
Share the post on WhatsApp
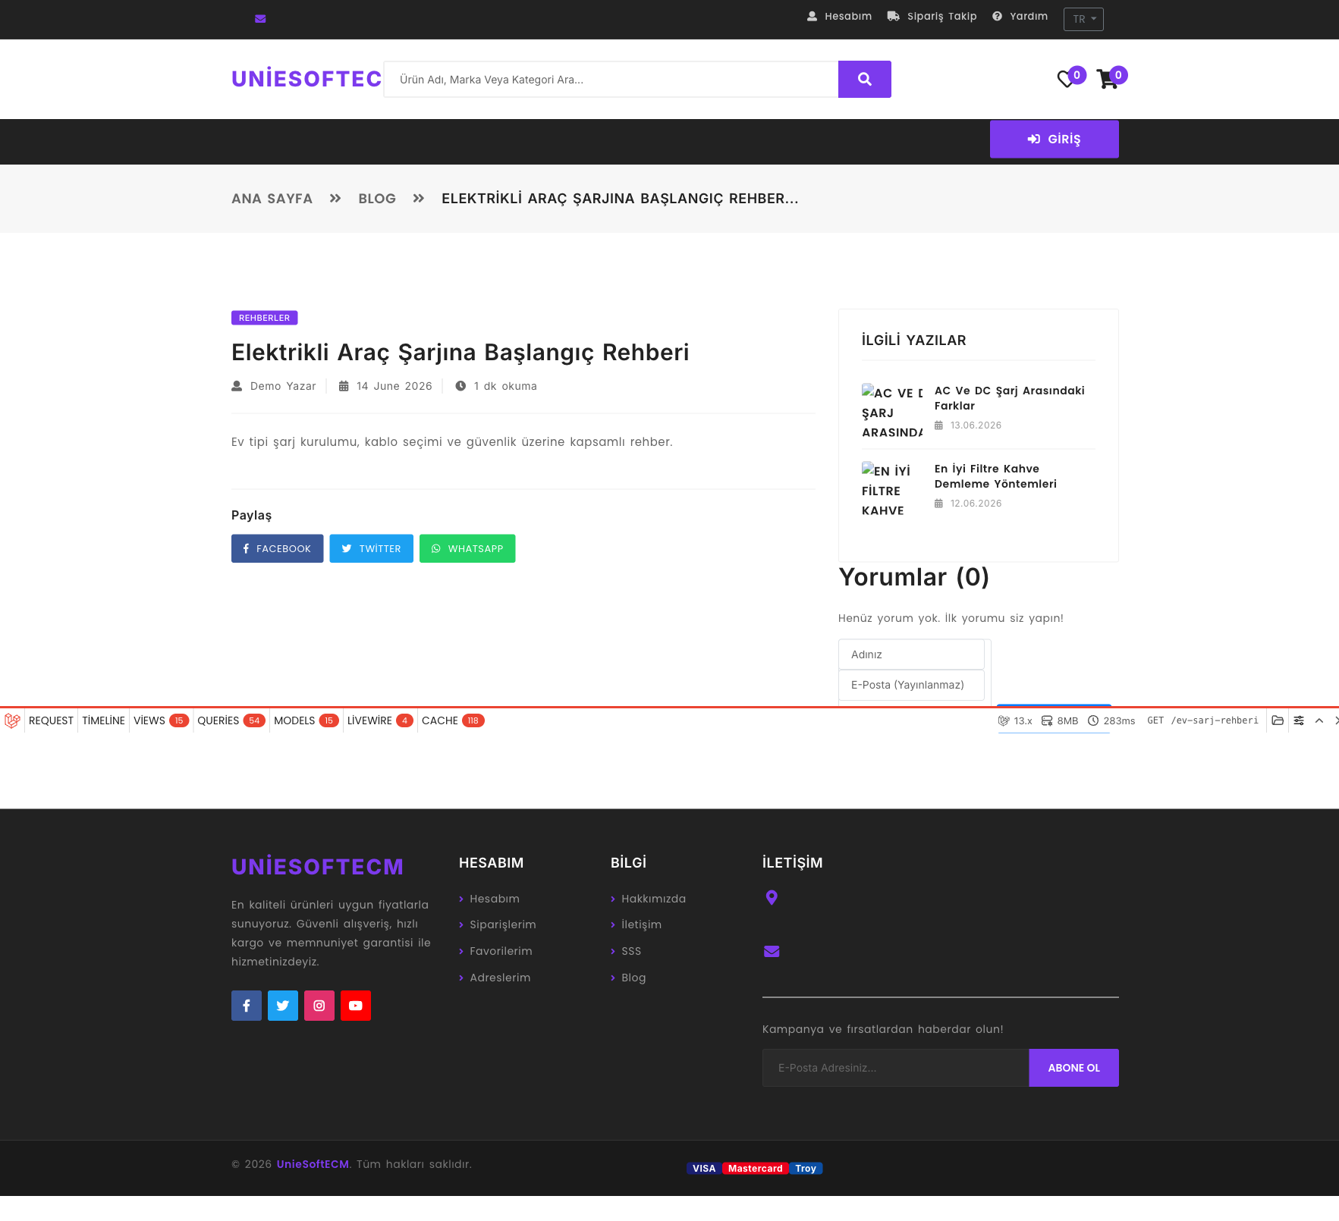click(x=467, y=548)
